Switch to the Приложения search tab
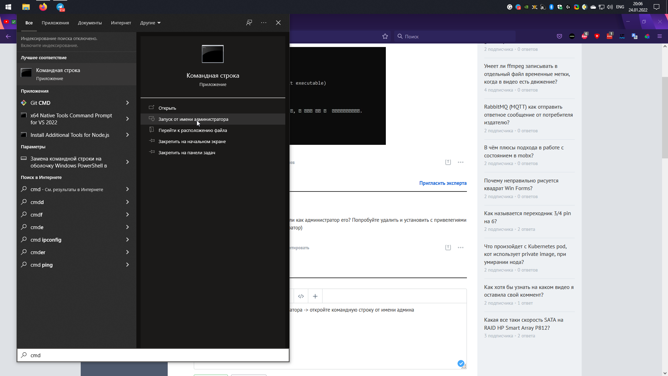668x376 pixels. (x=55, y=23)
